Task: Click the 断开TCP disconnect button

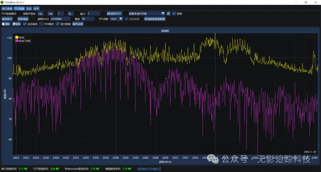Action: point(114,14)
